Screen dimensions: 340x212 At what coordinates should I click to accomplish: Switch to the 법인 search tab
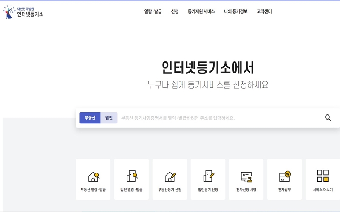pyautogui.click(x=109, y=118)
